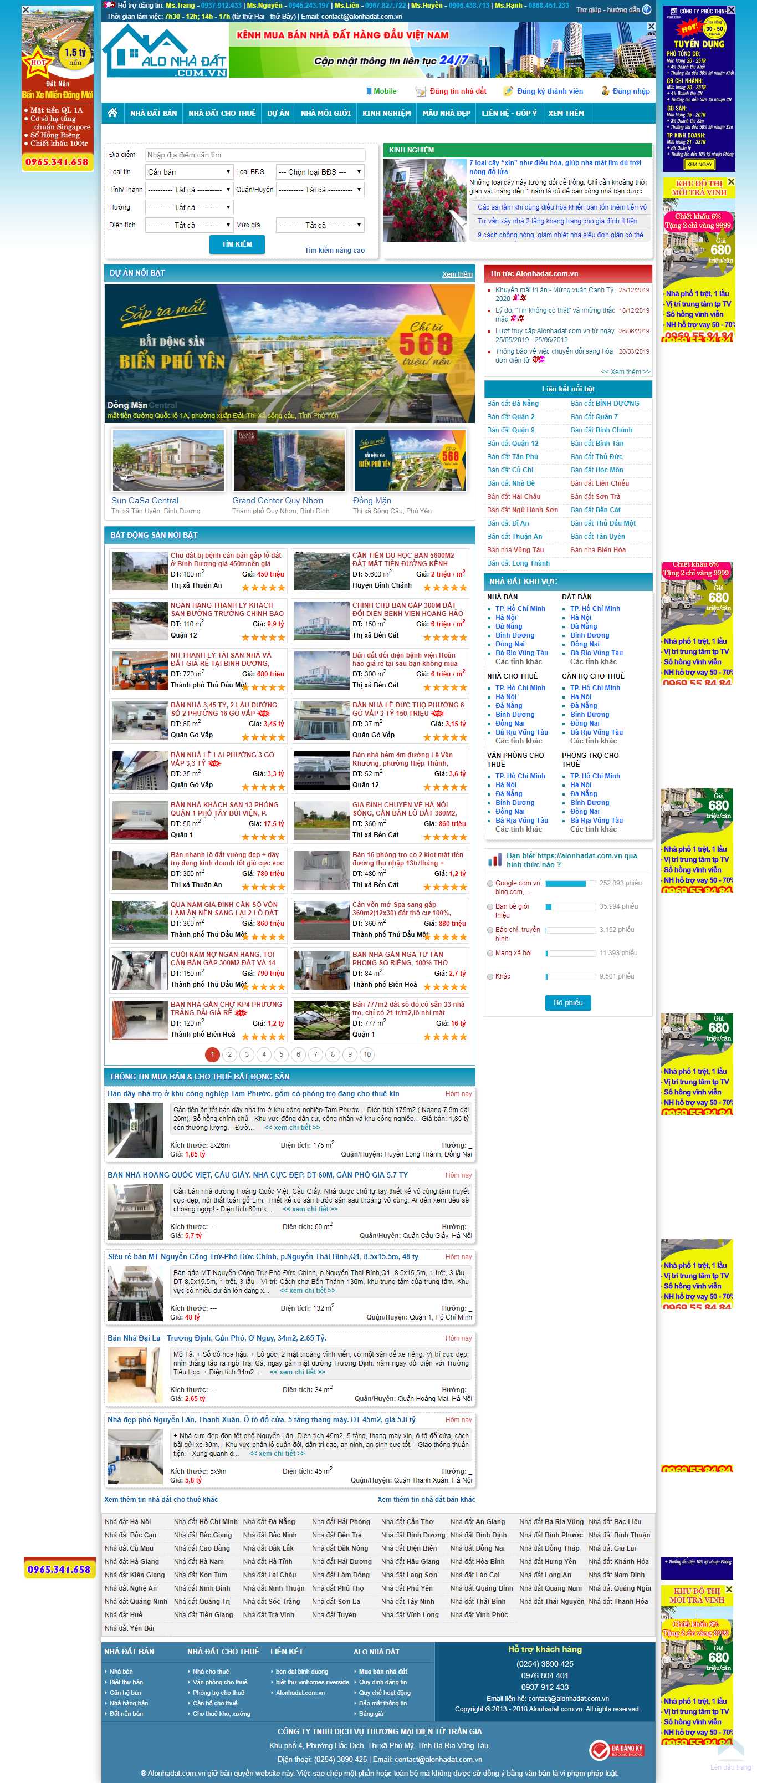Open the Biển Phú Yên featured banner
The height and width of the screenshot is (1783, 757).
coord(290,353)
